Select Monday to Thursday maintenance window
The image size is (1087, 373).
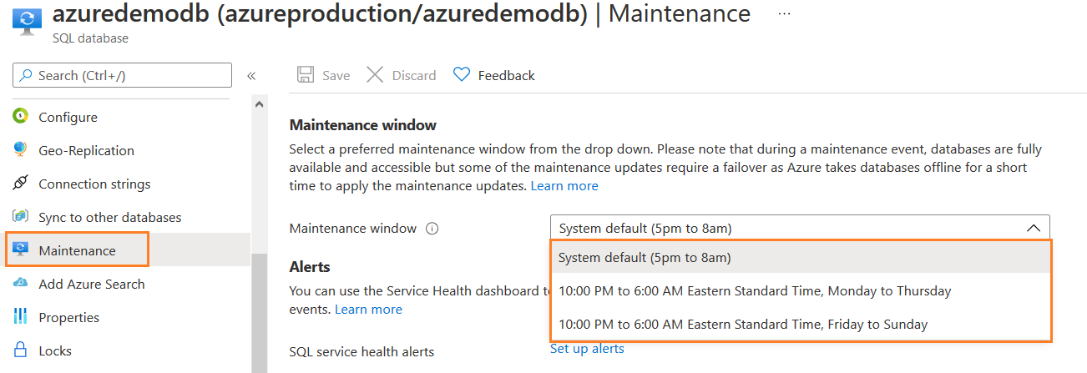tap(755, 291)
